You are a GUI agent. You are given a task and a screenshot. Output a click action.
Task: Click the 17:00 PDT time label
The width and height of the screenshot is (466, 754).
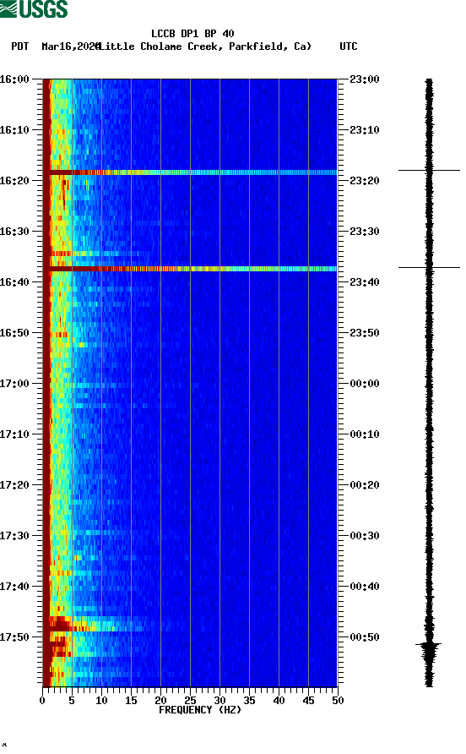(x=14, y=384)
